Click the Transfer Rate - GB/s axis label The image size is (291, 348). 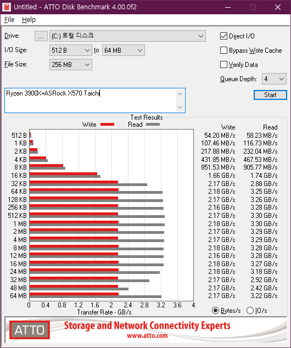(104, 312)
